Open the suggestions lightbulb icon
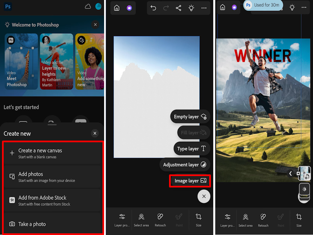Image resolution: width=313 pixels, height=235 pixels. pyautogui.click(x=191, y=7)
